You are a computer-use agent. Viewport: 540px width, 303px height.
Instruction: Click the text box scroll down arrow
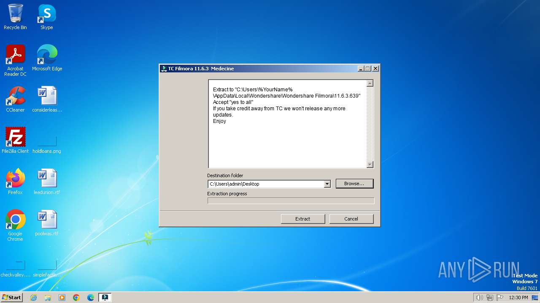pyautogui.click(x=370, y=165)
